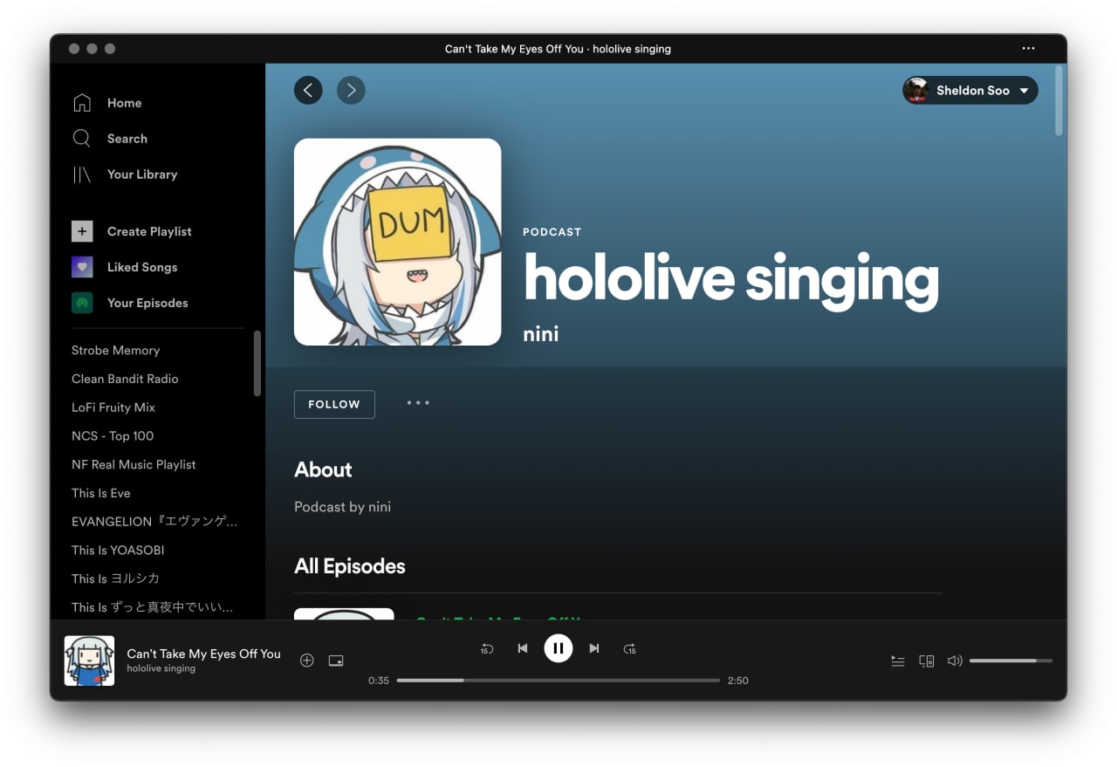Open the LoFi Fruity Mix playlist
1117x767 pixels.
[x=113, y=407]
